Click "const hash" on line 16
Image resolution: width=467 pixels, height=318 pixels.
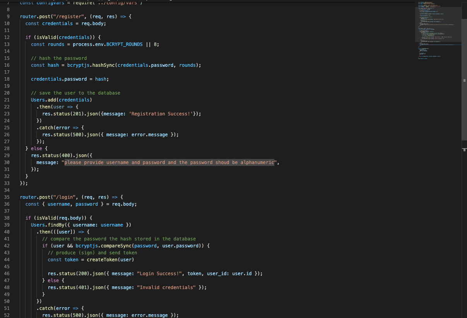45,65
